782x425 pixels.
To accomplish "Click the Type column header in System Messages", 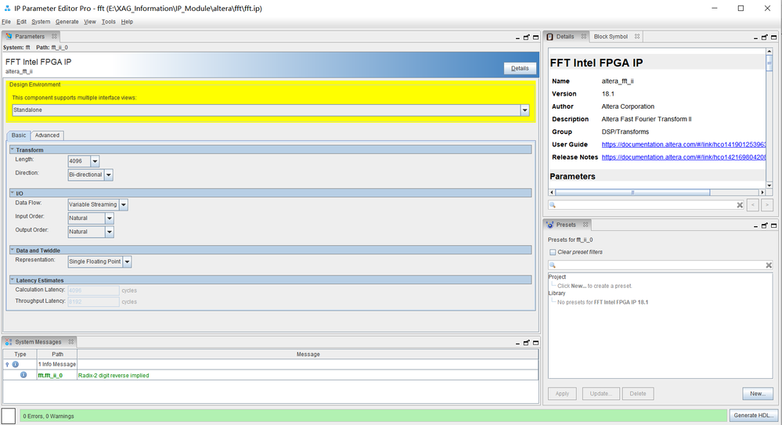I will click(x=20, y=354).
